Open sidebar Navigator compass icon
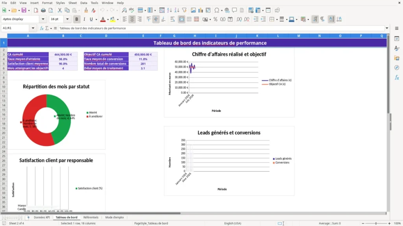The width and height of the screenshot is (403, 226). (397, 67)
